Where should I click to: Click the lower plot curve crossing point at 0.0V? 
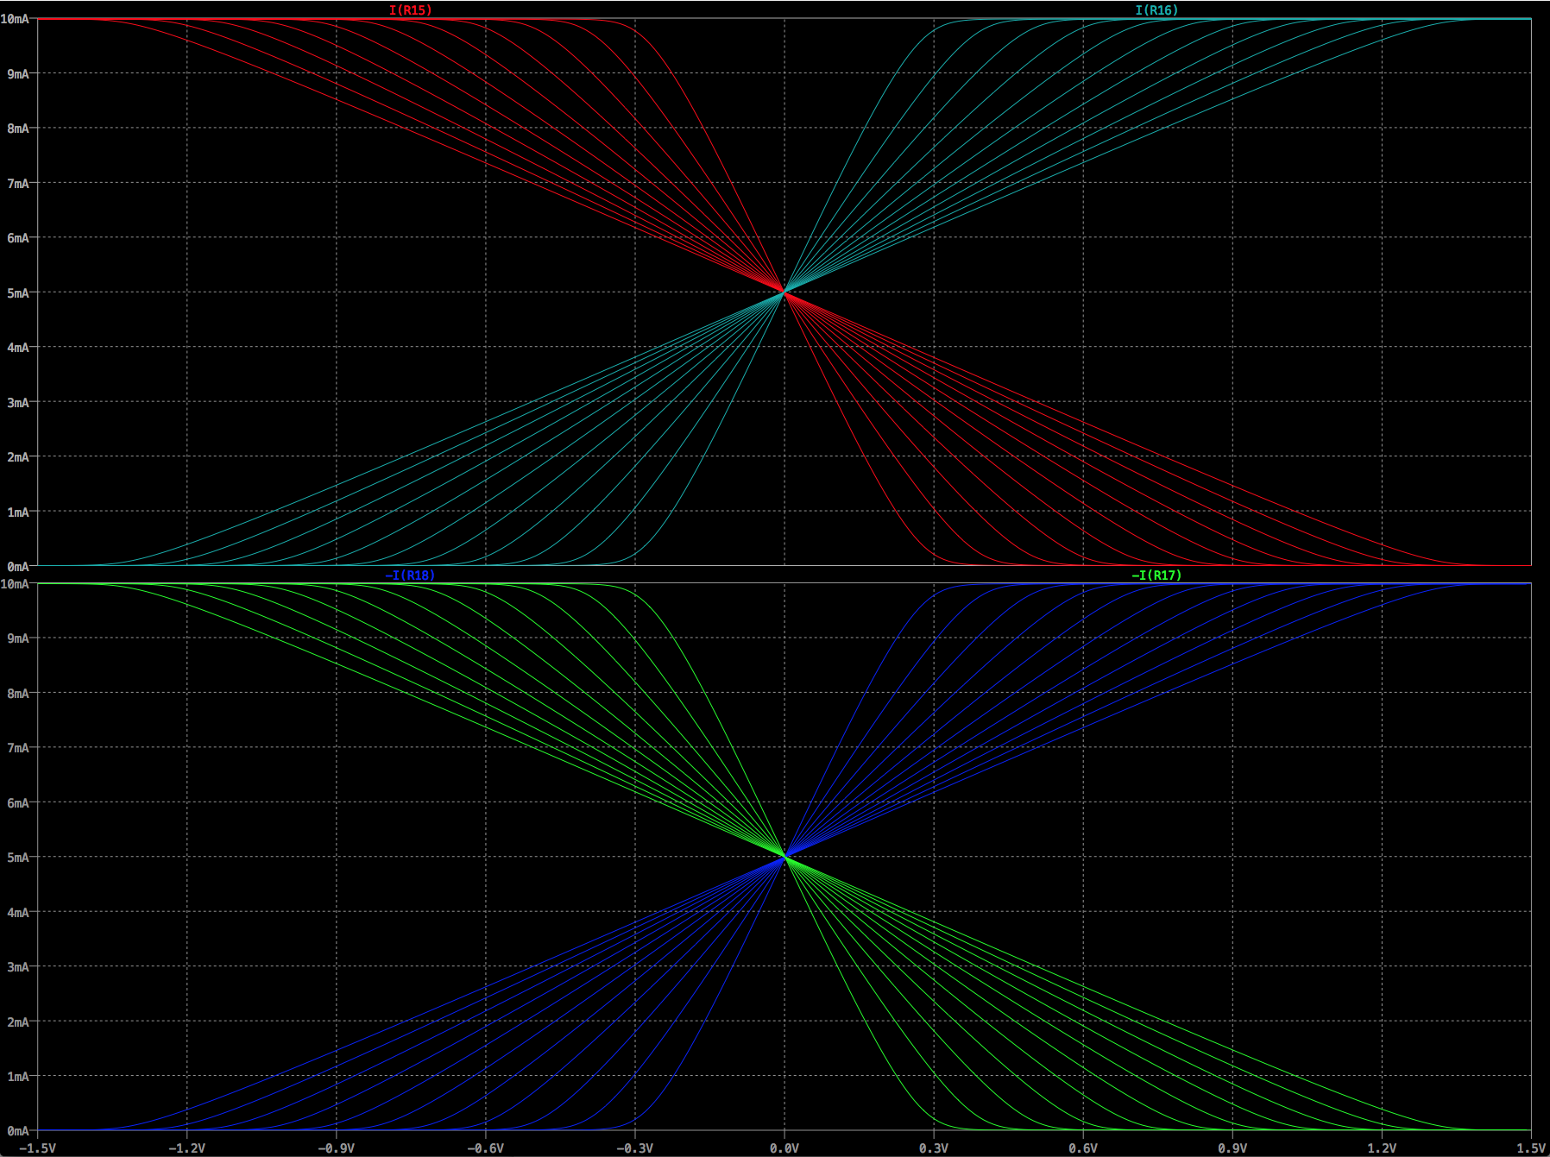pyautogui.click(x=784, y=857)
